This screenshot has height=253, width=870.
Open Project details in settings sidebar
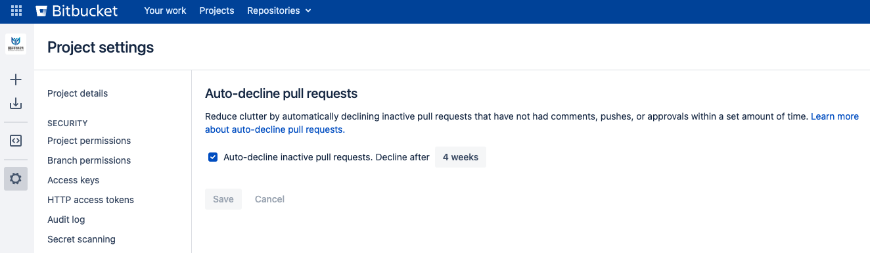(x=78, y=93)
